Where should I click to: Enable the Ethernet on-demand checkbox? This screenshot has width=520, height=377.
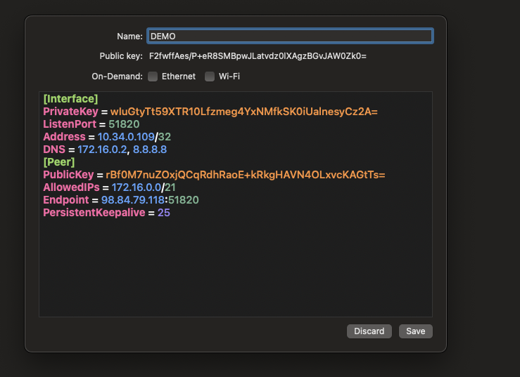tap(153, 77)
